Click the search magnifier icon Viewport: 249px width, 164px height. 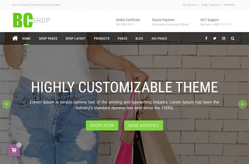point(233,38)
